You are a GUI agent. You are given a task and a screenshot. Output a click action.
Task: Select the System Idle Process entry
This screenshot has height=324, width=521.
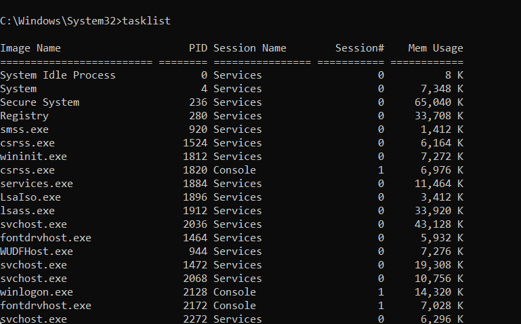coord(58,75)
